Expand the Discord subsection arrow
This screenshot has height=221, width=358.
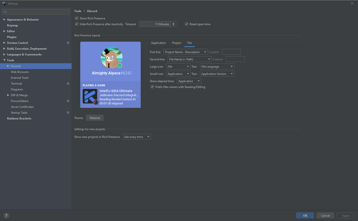click(8, 66)
